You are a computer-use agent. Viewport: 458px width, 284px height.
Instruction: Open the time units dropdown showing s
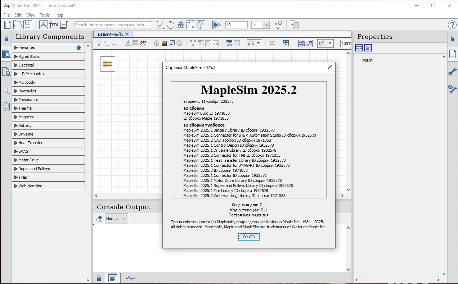(x=260, y=25)
